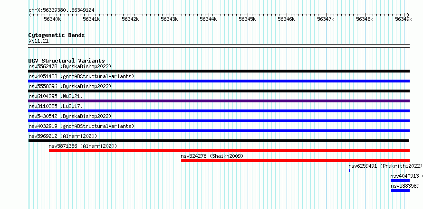
Task: Click the nsv6104295 (Wu2021) label
Action: (x=56, y=96)
